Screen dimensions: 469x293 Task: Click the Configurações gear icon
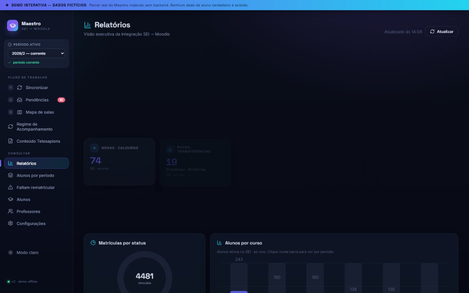click(x=10, y=223)
